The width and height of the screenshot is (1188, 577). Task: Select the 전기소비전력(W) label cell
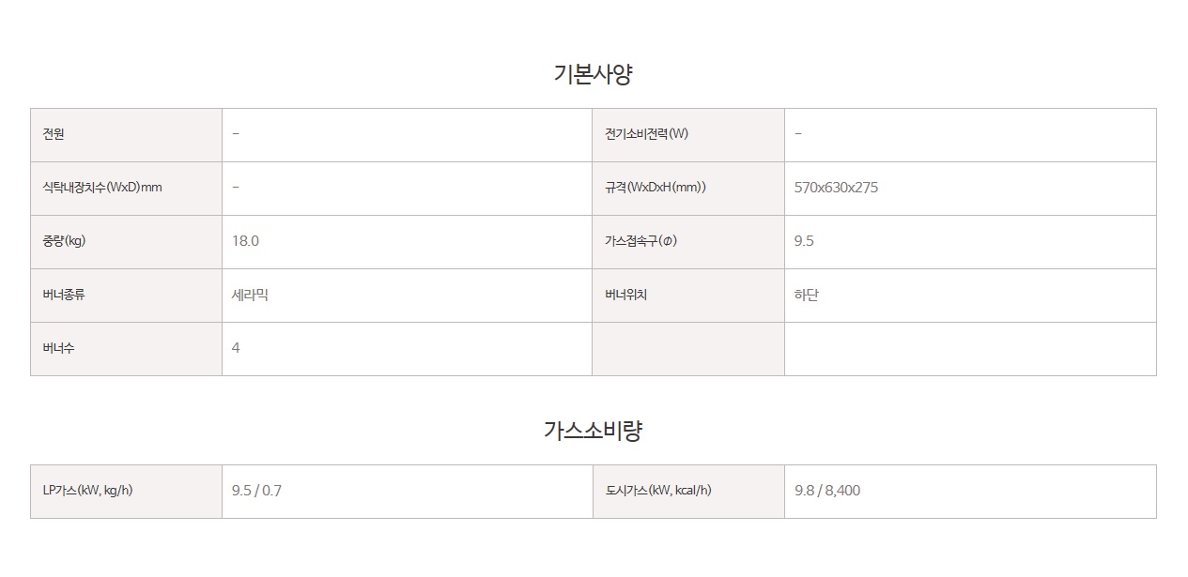coord(688,134)
